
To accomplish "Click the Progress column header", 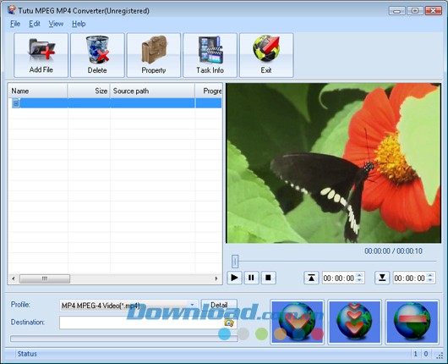I will pyautogui.click(x=209, y=91).
